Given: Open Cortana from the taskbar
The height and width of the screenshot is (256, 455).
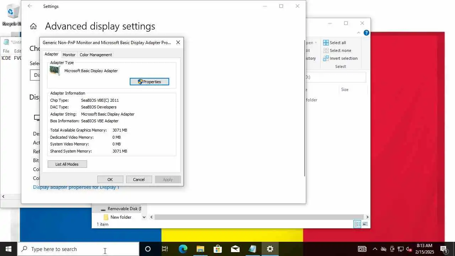Looking at the screenshot, I should click(148, 249).
